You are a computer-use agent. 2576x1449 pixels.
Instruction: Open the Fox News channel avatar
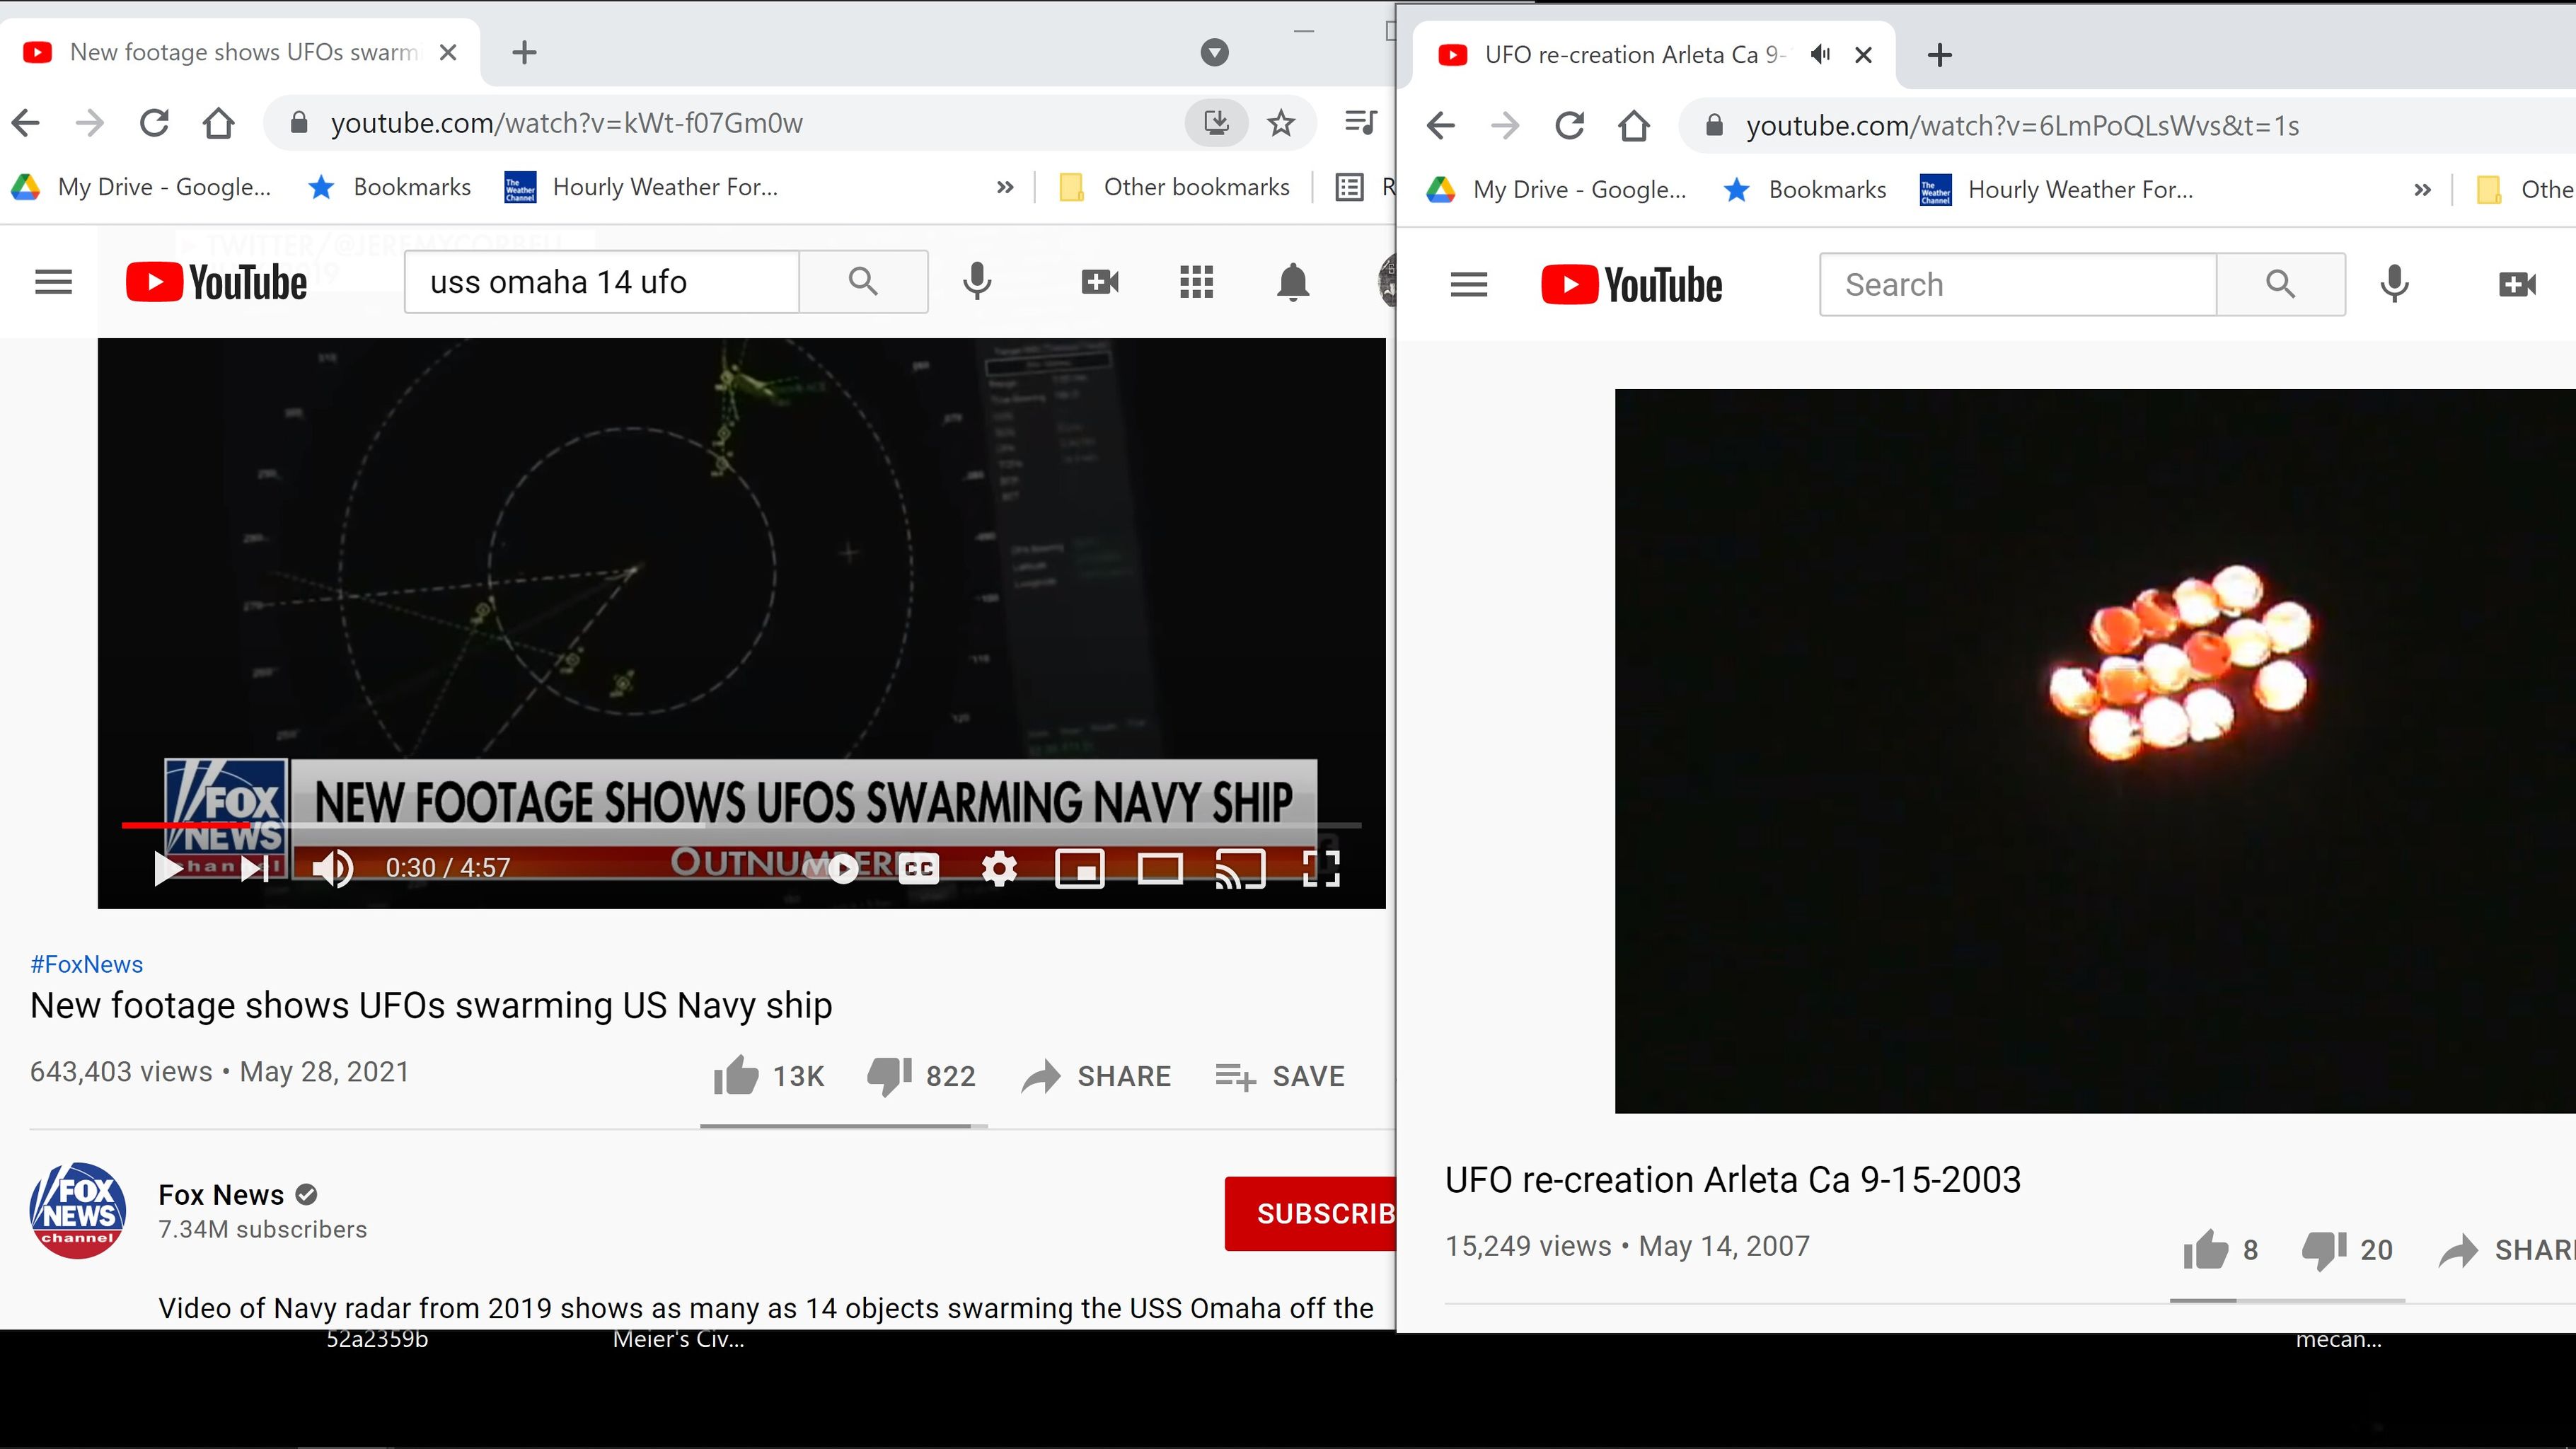(78, 1210)
